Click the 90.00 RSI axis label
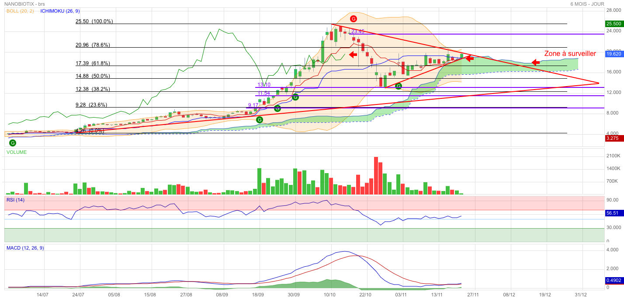Viewport: 624px width, 299px height. tap(613, 200)
